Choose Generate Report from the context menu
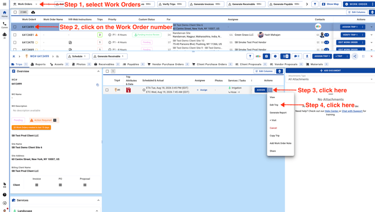Screen dimensions: 375x212 pos(278,112)
